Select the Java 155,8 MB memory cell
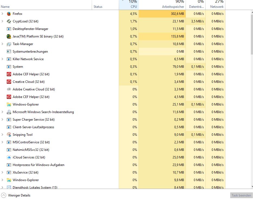Screen dimensions: 253x200 click(162, 36)
